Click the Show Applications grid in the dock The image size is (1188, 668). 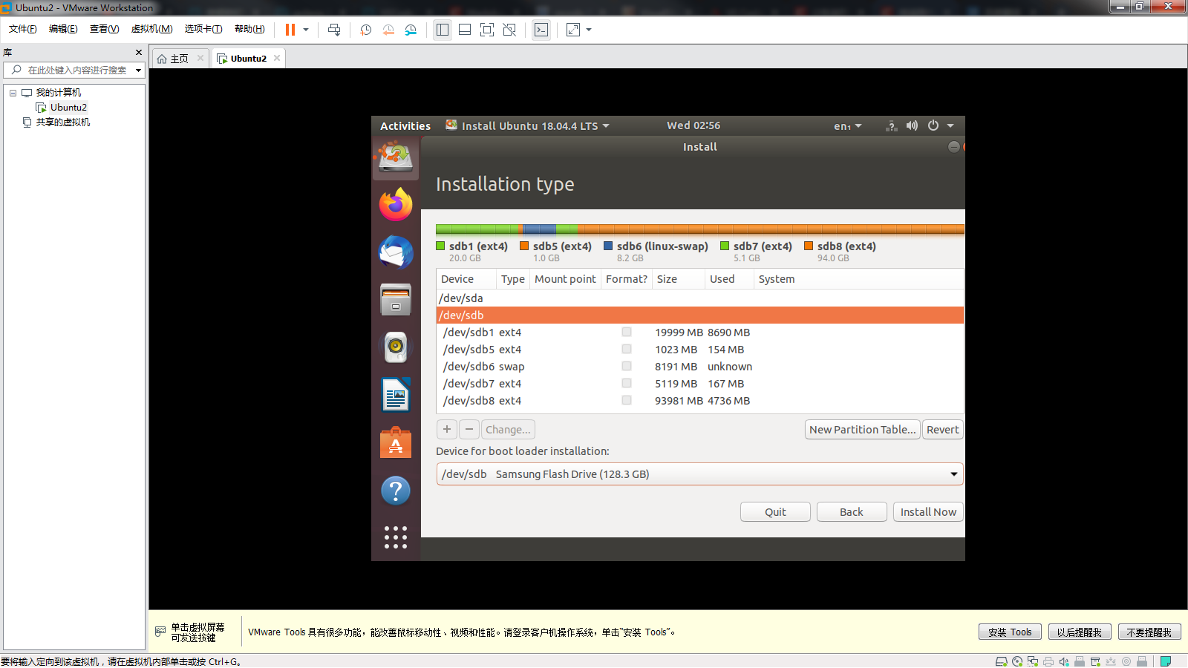(395, 537)
